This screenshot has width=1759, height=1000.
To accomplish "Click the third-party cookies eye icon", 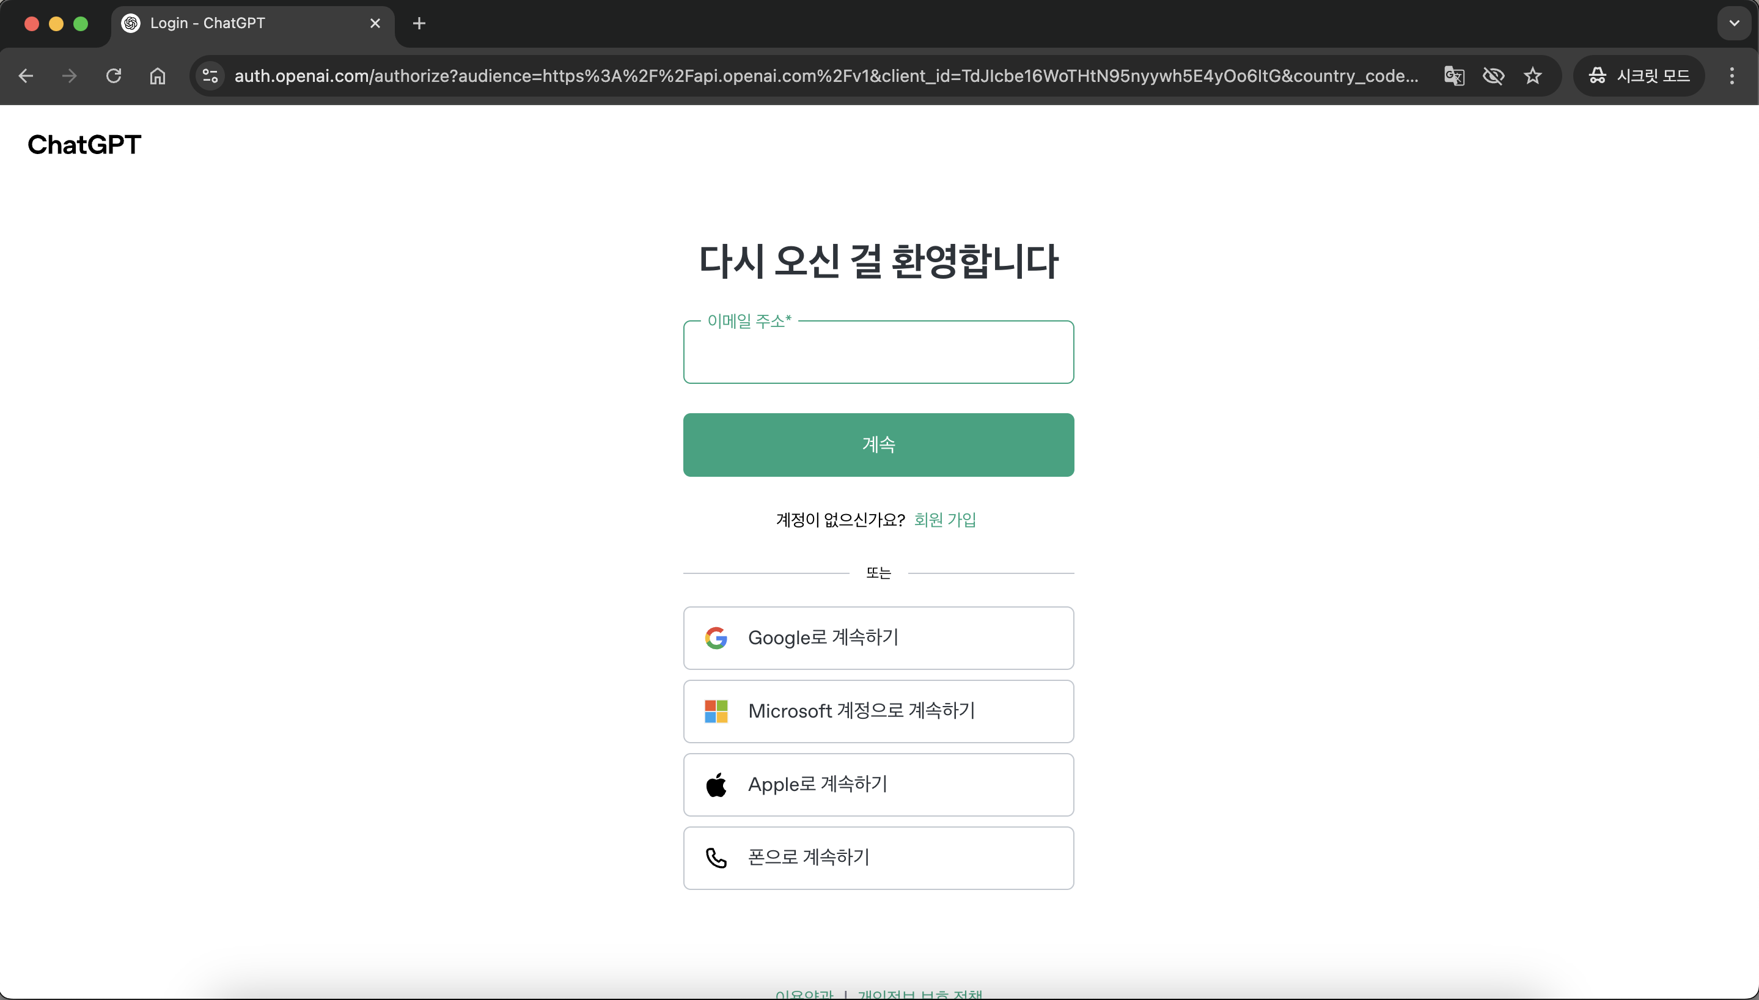I will click(x=1493, y=76).
